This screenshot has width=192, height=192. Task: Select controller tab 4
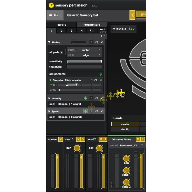(x=82, y=31)
